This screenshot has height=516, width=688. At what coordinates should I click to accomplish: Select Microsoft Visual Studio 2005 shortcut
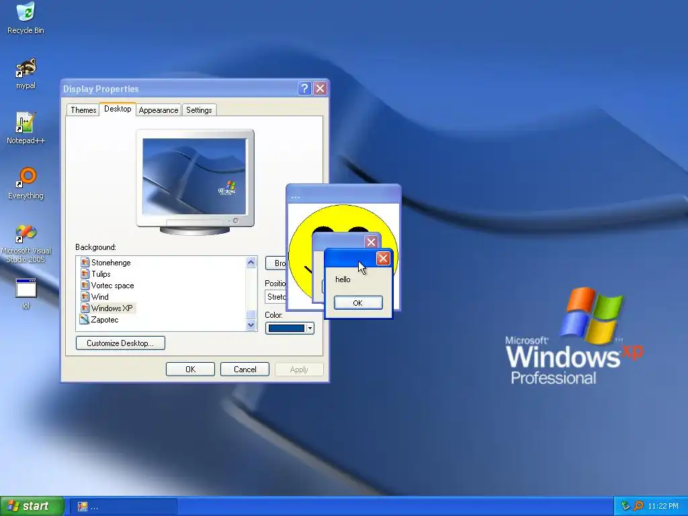pyautogui.click(x=26, y=243)
